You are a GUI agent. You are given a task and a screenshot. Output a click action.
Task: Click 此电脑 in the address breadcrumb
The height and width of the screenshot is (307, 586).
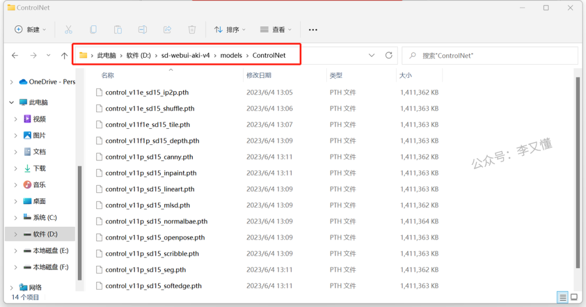coord(106,56)
